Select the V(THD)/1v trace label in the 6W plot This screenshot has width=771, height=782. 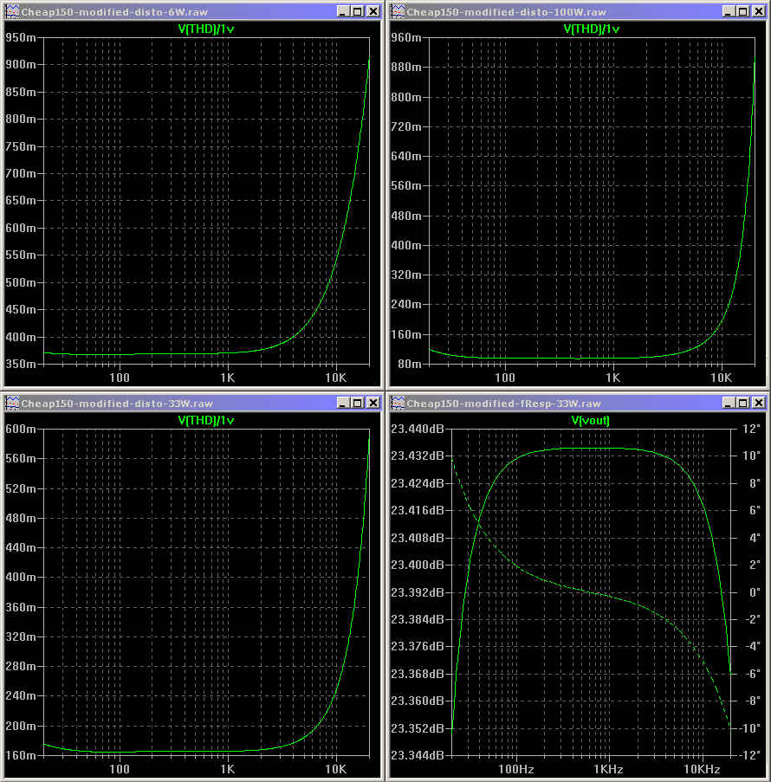(206, 29)
